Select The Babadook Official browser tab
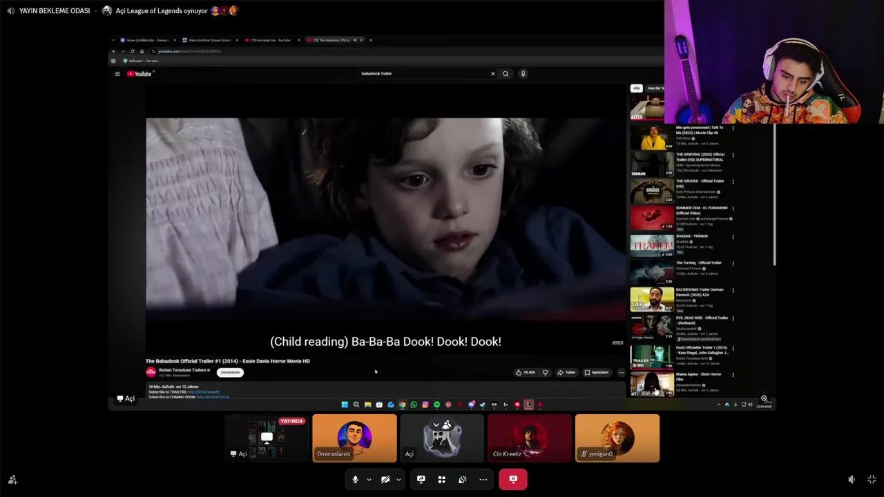The height and width of the screenshot is (497, 884). pyautogui.click(x=334, y=40)
